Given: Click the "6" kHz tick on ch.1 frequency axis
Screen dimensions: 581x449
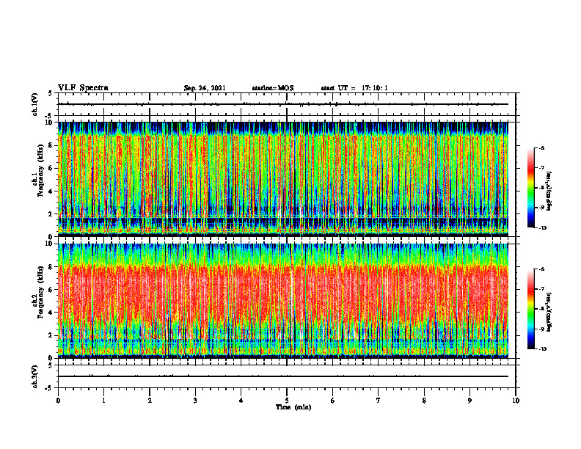Looking at the screenshot, I should (51, 168).
